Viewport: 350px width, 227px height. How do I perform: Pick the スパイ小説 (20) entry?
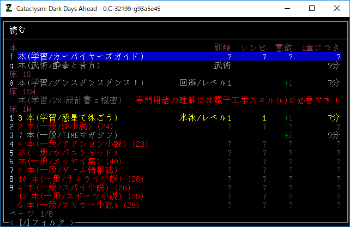point(76,188)
